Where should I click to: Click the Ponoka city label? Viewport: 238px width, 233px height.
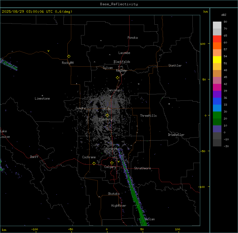tap(133, 38)
